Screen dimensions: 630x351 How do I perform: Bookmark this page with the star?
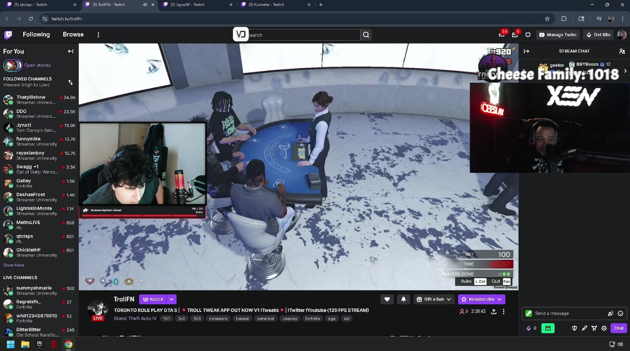click(x=547, y=19)
